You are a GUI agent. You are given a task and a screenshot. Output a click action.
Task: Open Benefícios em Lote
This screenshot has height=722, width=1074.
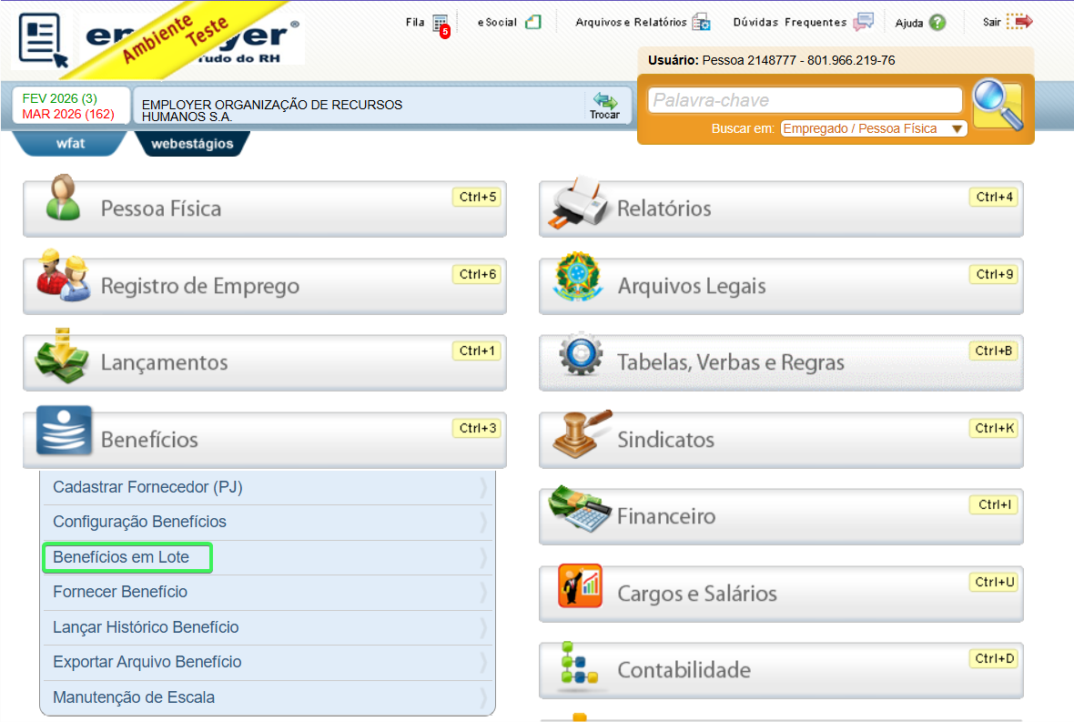[x=268, y=557]
